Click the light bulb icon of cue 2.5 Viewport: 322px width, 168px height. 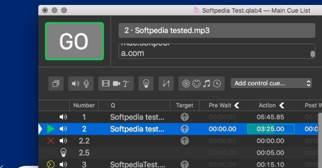pyautogui.click(x=64, y=152)
